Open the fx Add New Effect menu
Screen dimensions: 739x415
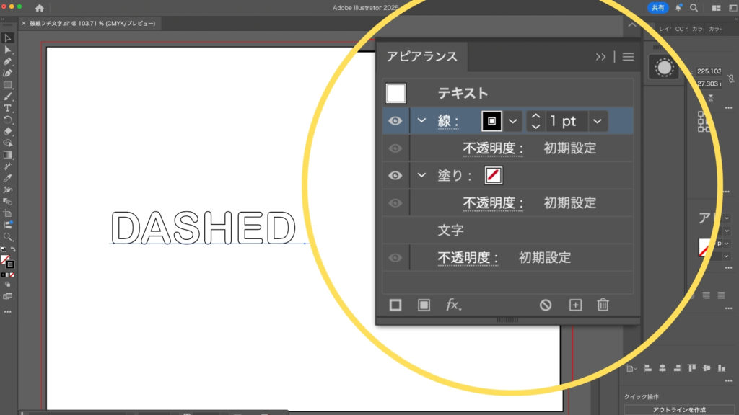[x=453, y=305]
